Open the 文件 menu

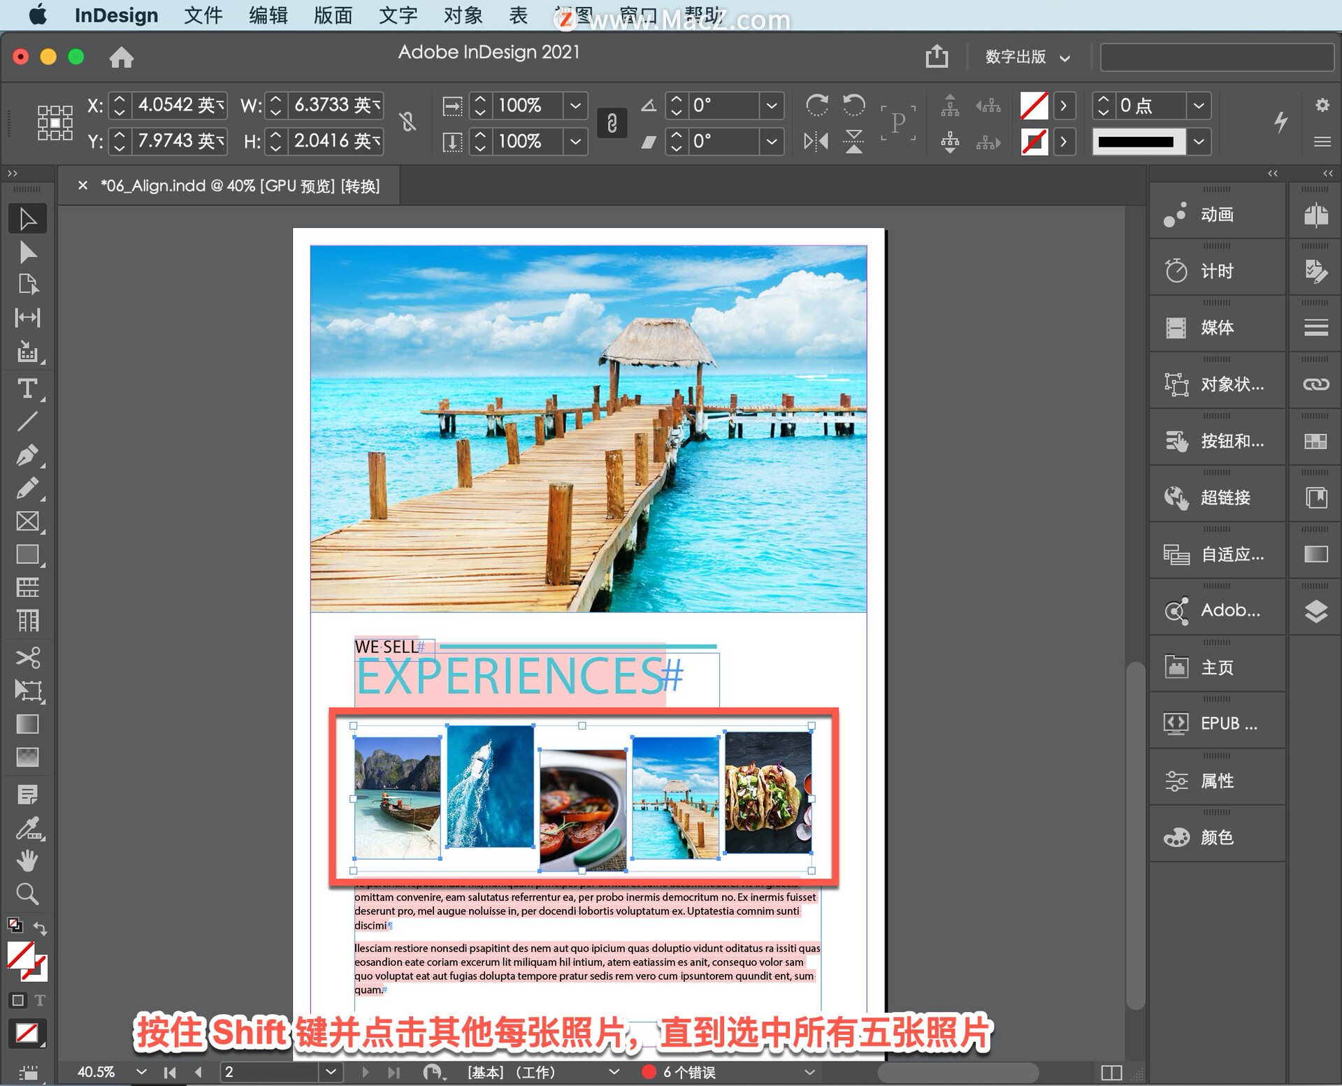point(203,15)
